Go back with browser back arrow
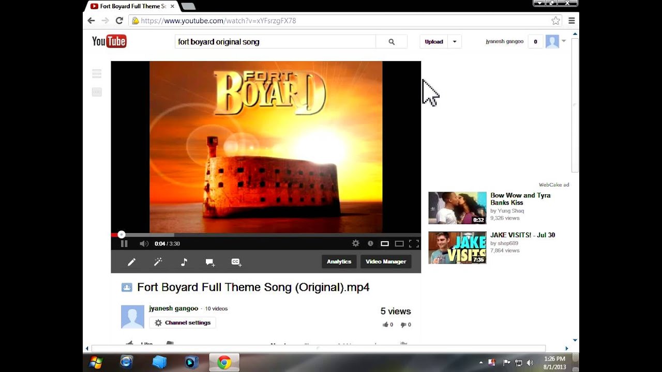 (x=92, y=21)
